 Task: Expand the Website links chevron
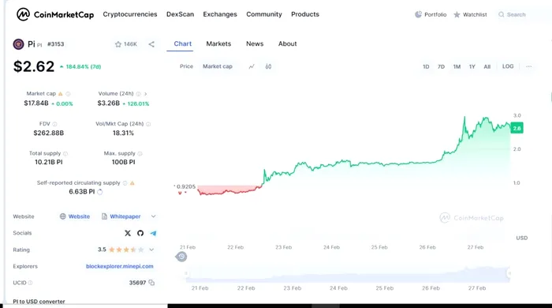pos(153,216)
